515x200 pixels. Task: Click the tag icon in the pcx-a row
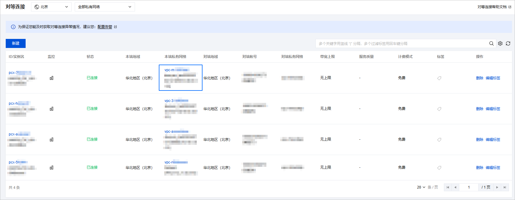pos(439,140)
